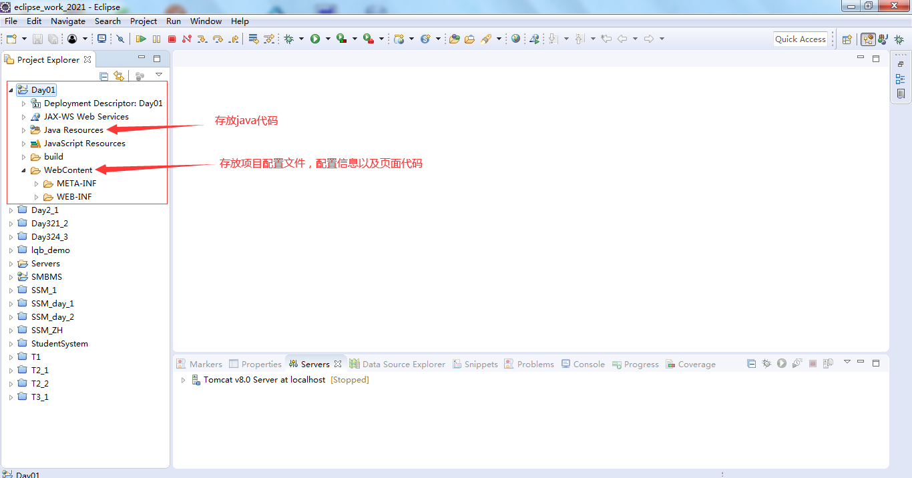
Task: Click the green Resume debug icon
Action: point(141,39)
